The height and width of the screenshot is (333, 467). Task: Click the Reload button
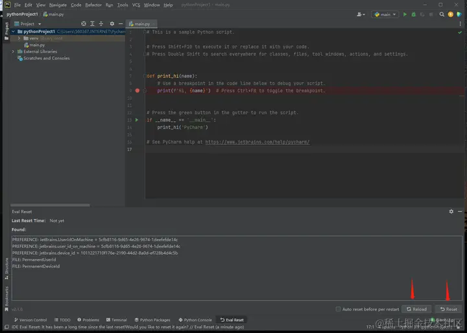click(x=416, y=309)
